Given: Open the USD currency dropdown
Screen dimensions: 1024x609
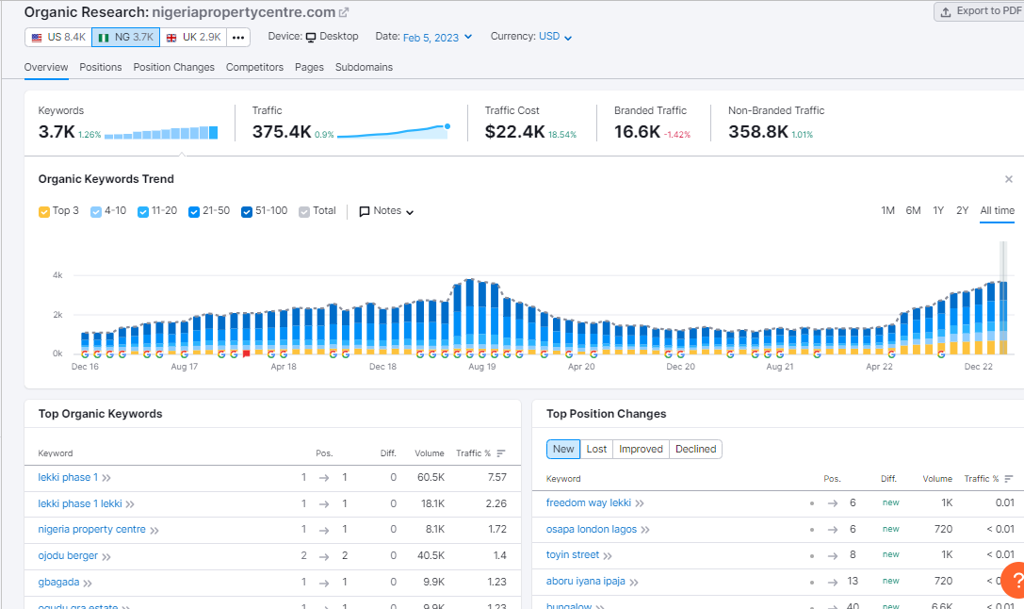Looking at the screenshot, I should tap(555, 37).
